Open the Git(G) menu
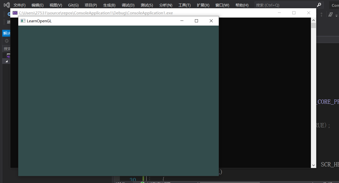This screenshot has width=339, height=183. pyautogui.click(x=73, y=5)
